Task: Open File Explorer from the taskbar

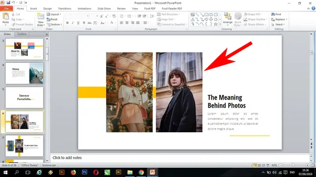Action: pos(130,172)
